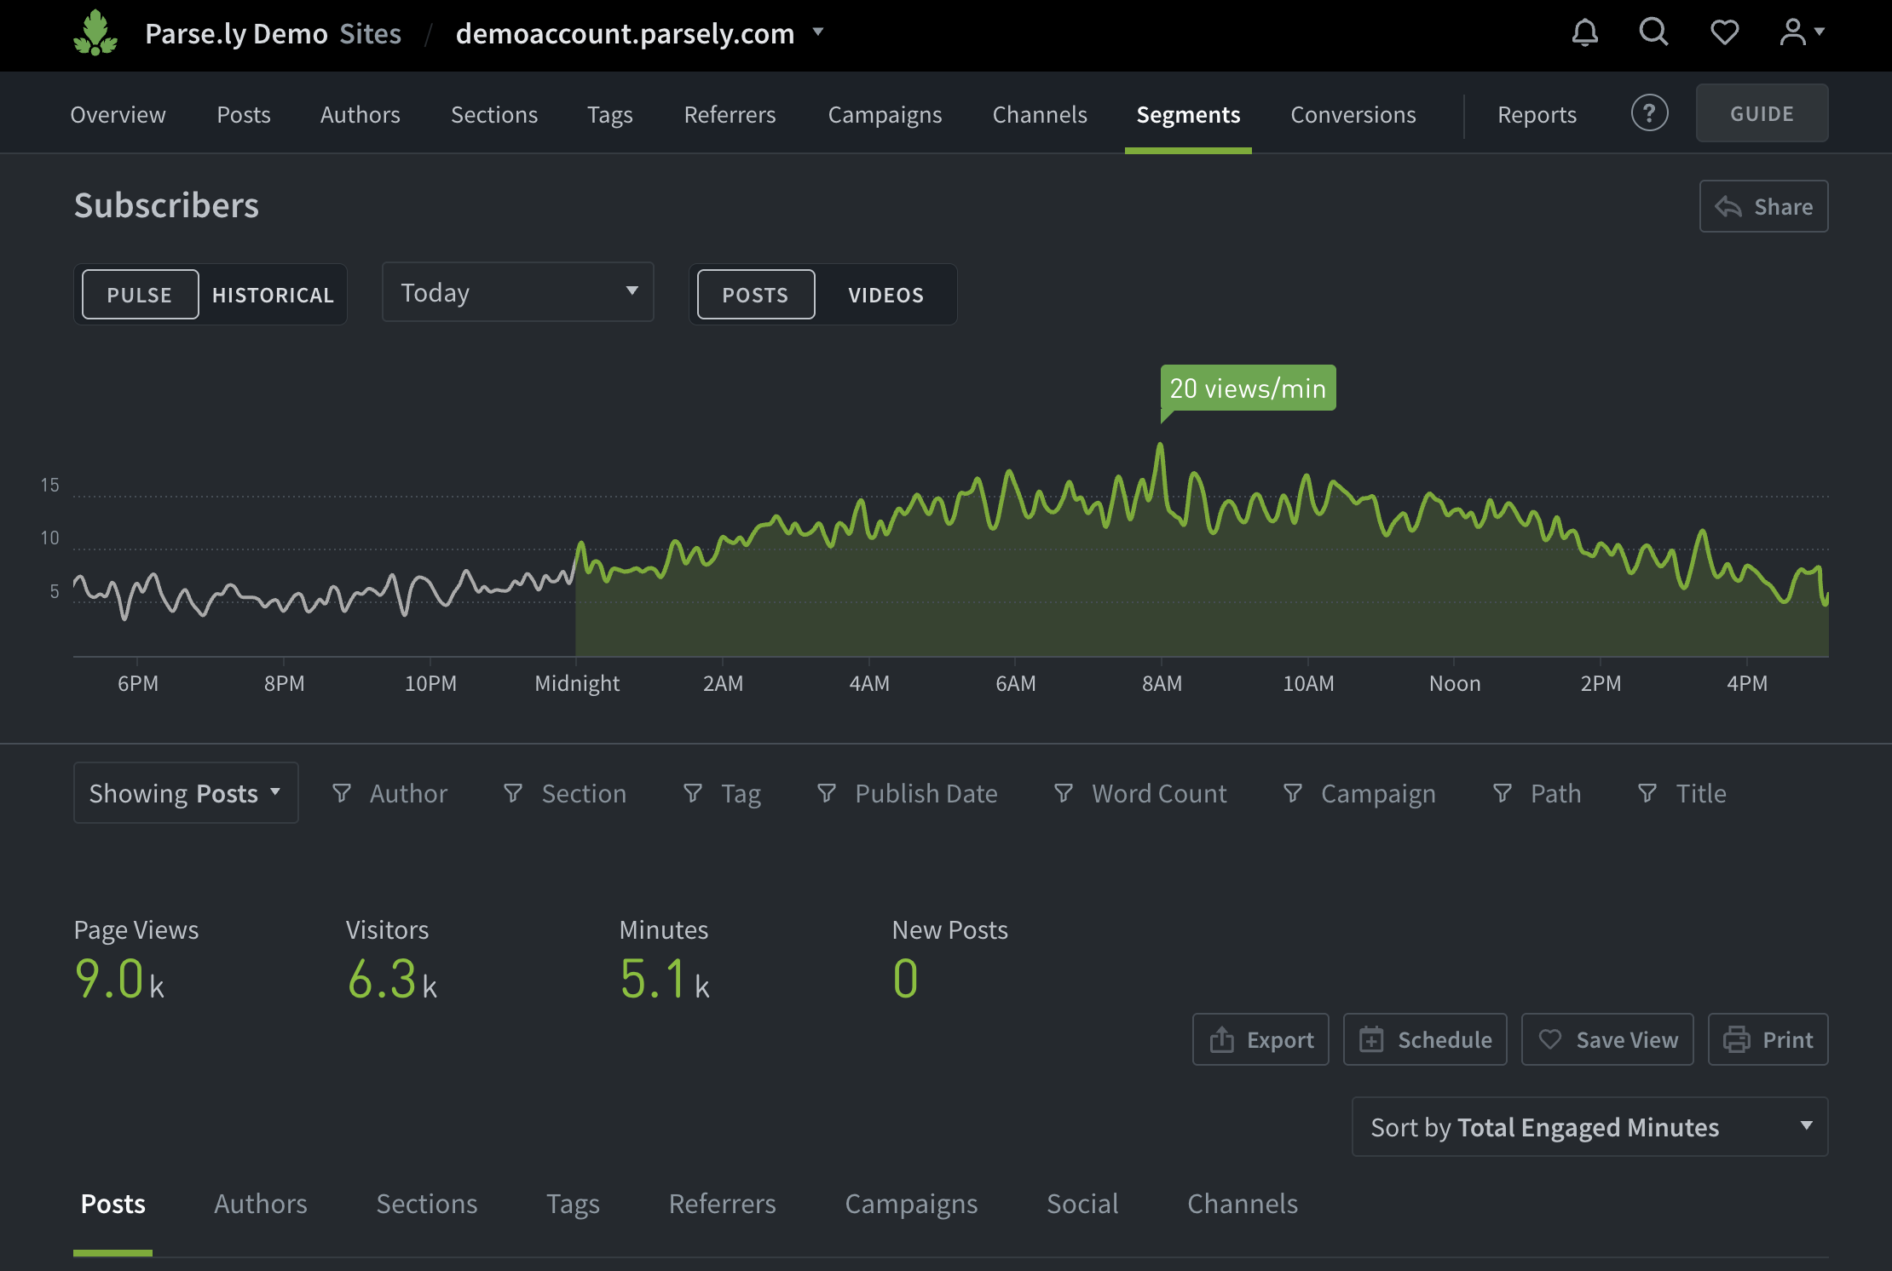The height and width of the screenshot is (1271, 1892).
Task: Switch to the Social tab
Action: coord(1082,1204)
